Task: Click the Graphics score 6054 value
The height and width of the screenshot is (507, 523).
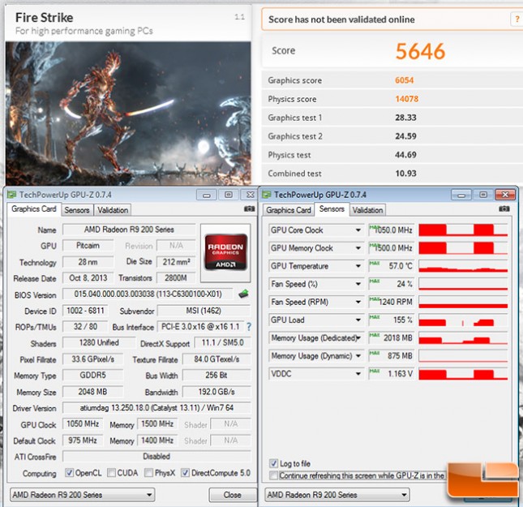Action: [405, 80]
